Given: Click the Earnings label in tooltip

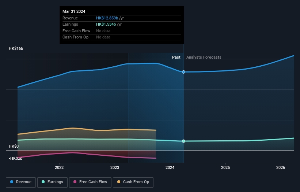Looking at the screenshot, I should [x=70, y=24].
